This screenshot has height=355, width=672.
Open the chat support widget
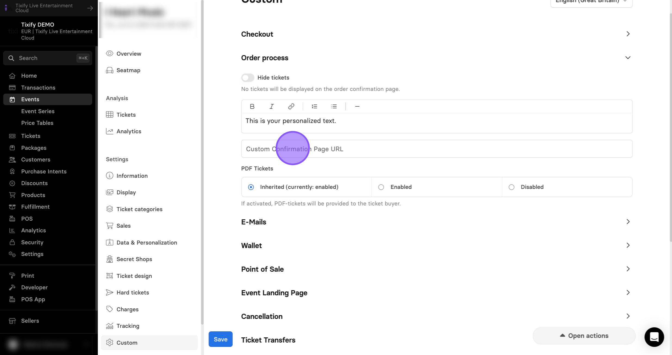(654, 337)
